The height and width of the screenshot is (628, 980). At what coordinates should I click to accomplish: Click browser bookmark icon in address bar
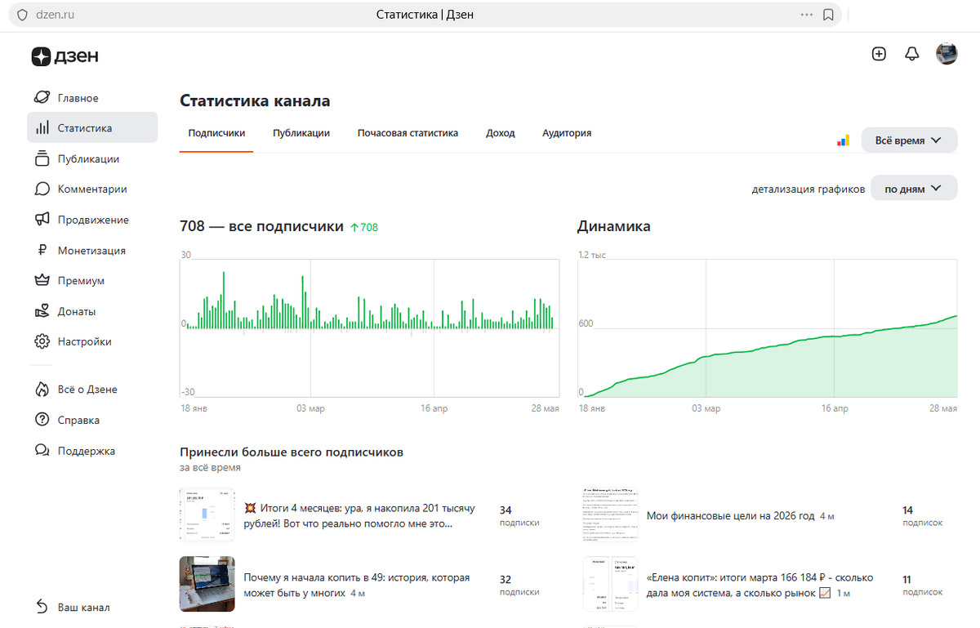(x=828, y=15)
